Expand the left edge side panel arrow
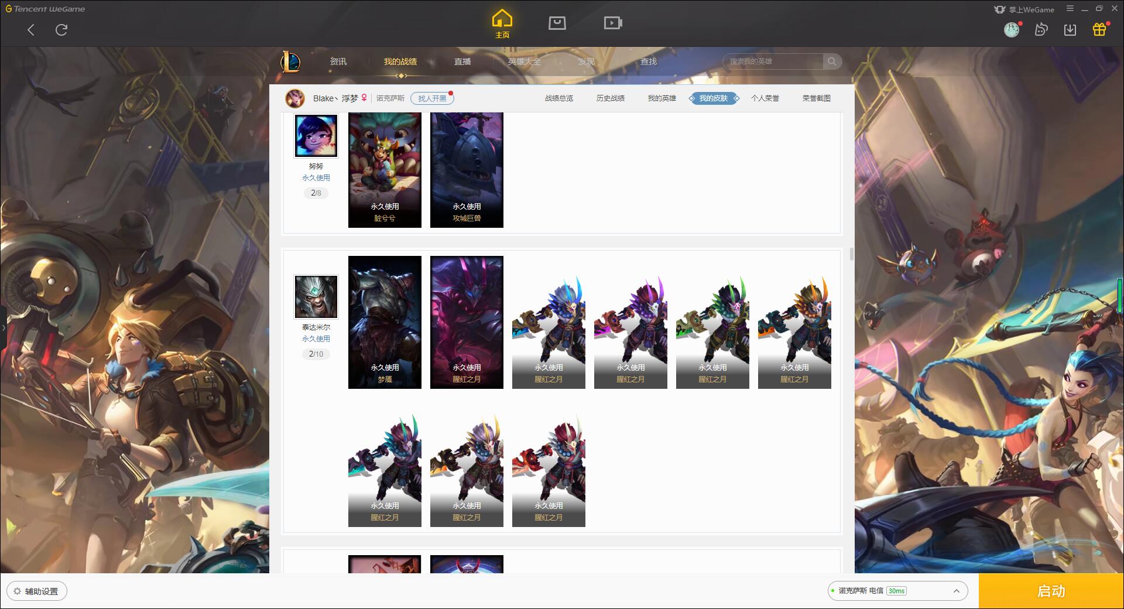Screen dimensions: 1124x609 pos(3,328)
